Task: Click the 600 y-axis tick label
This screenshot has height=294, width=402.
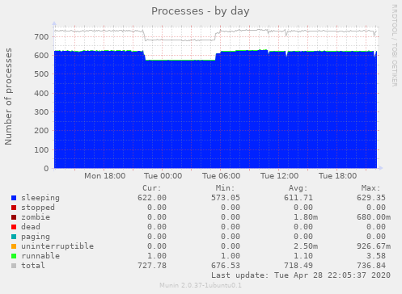Action: (41, 56)
